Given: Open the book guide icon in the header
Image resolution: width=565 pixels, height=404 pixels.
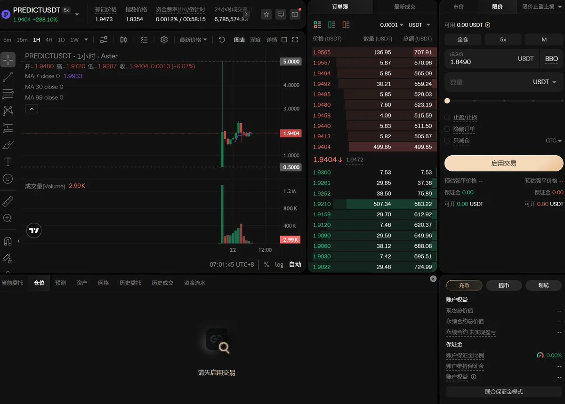Looking at the screenshot, I should pyautogui.click(x=295, y=15).
